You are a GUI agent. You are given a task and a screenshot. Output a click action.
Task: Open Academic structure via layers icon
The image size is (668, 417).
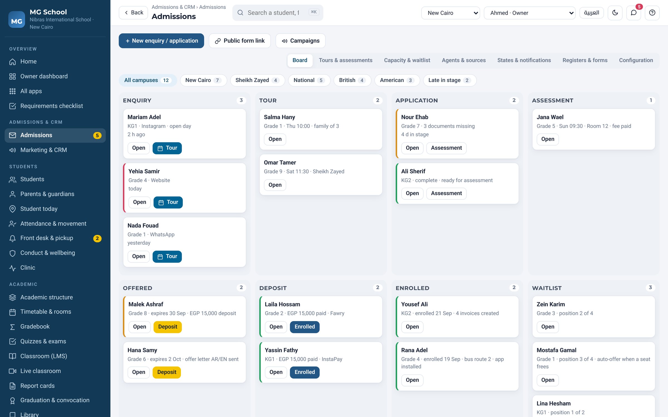click(13, 297)
